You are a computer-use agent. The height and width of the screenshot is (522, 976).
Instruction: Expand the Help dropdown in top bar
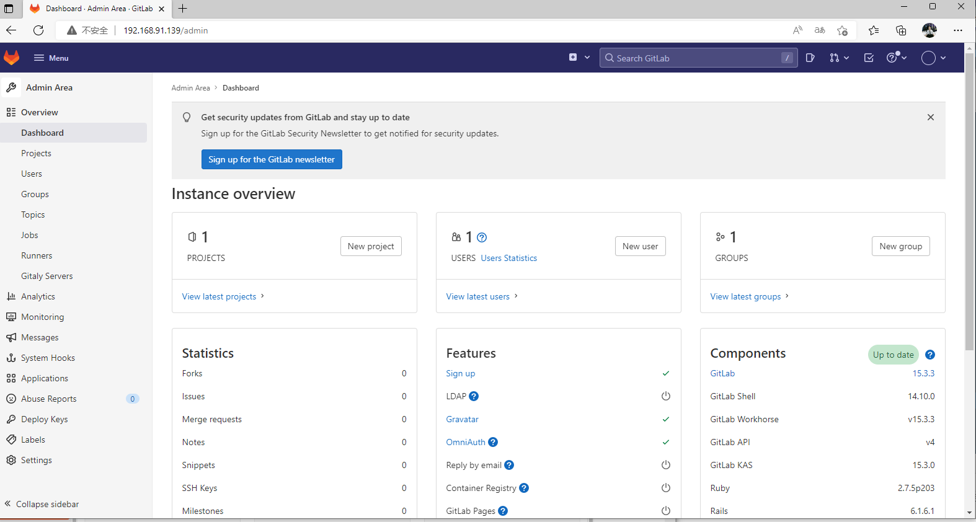point(897,58)
